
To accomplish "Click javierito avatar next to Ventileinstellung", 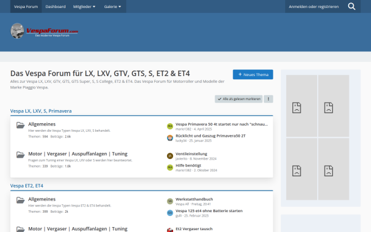I will click(170, 156).
